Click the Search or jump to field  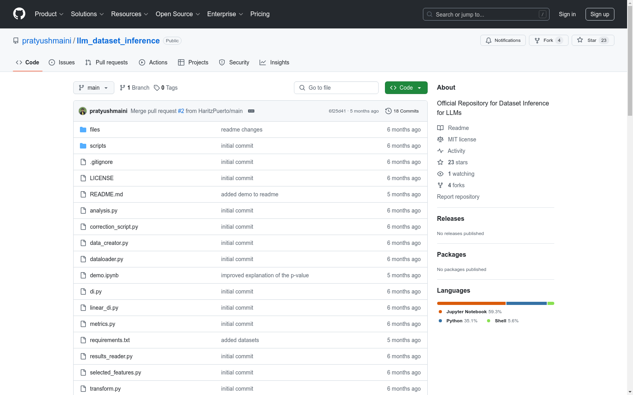point(486,14)
